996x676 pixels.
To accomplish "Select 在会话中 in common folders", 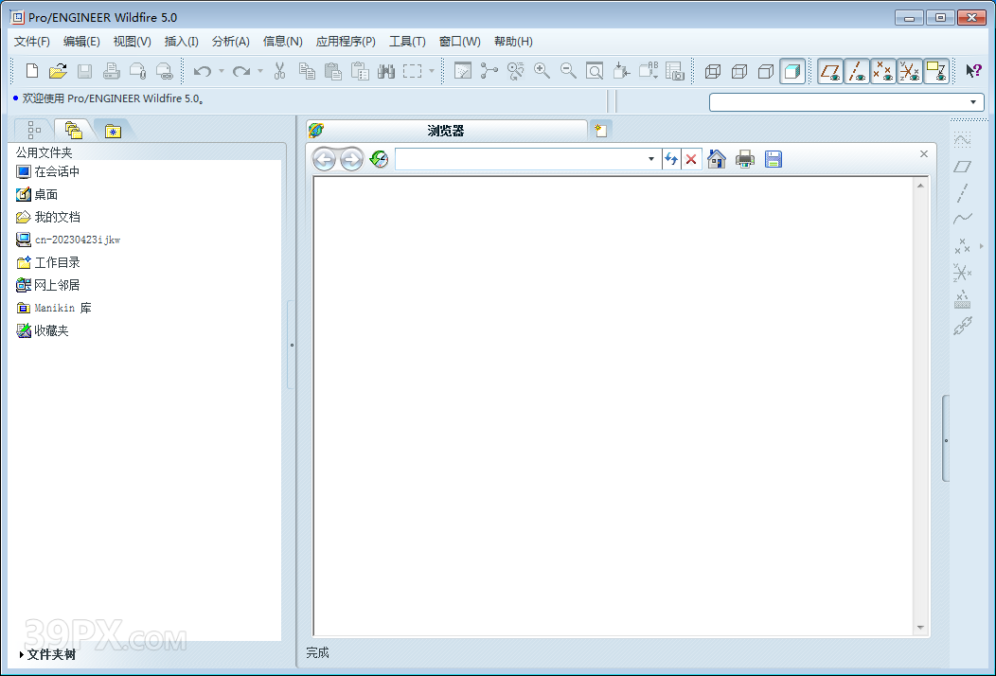I will [x=47, y=171].
